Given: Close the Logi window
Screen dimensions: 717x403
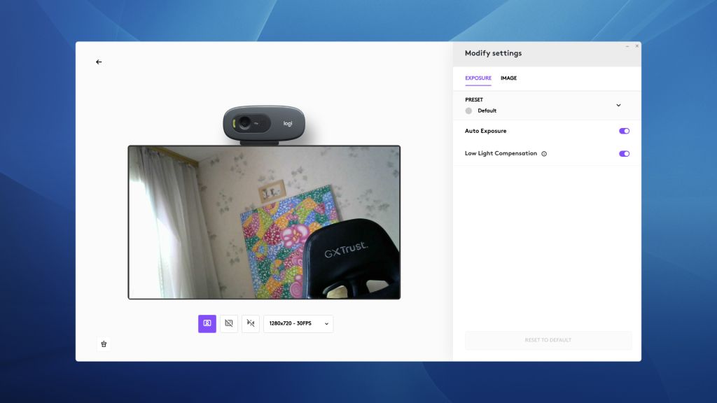Looking at the screenshot, I should coord(636,46).
